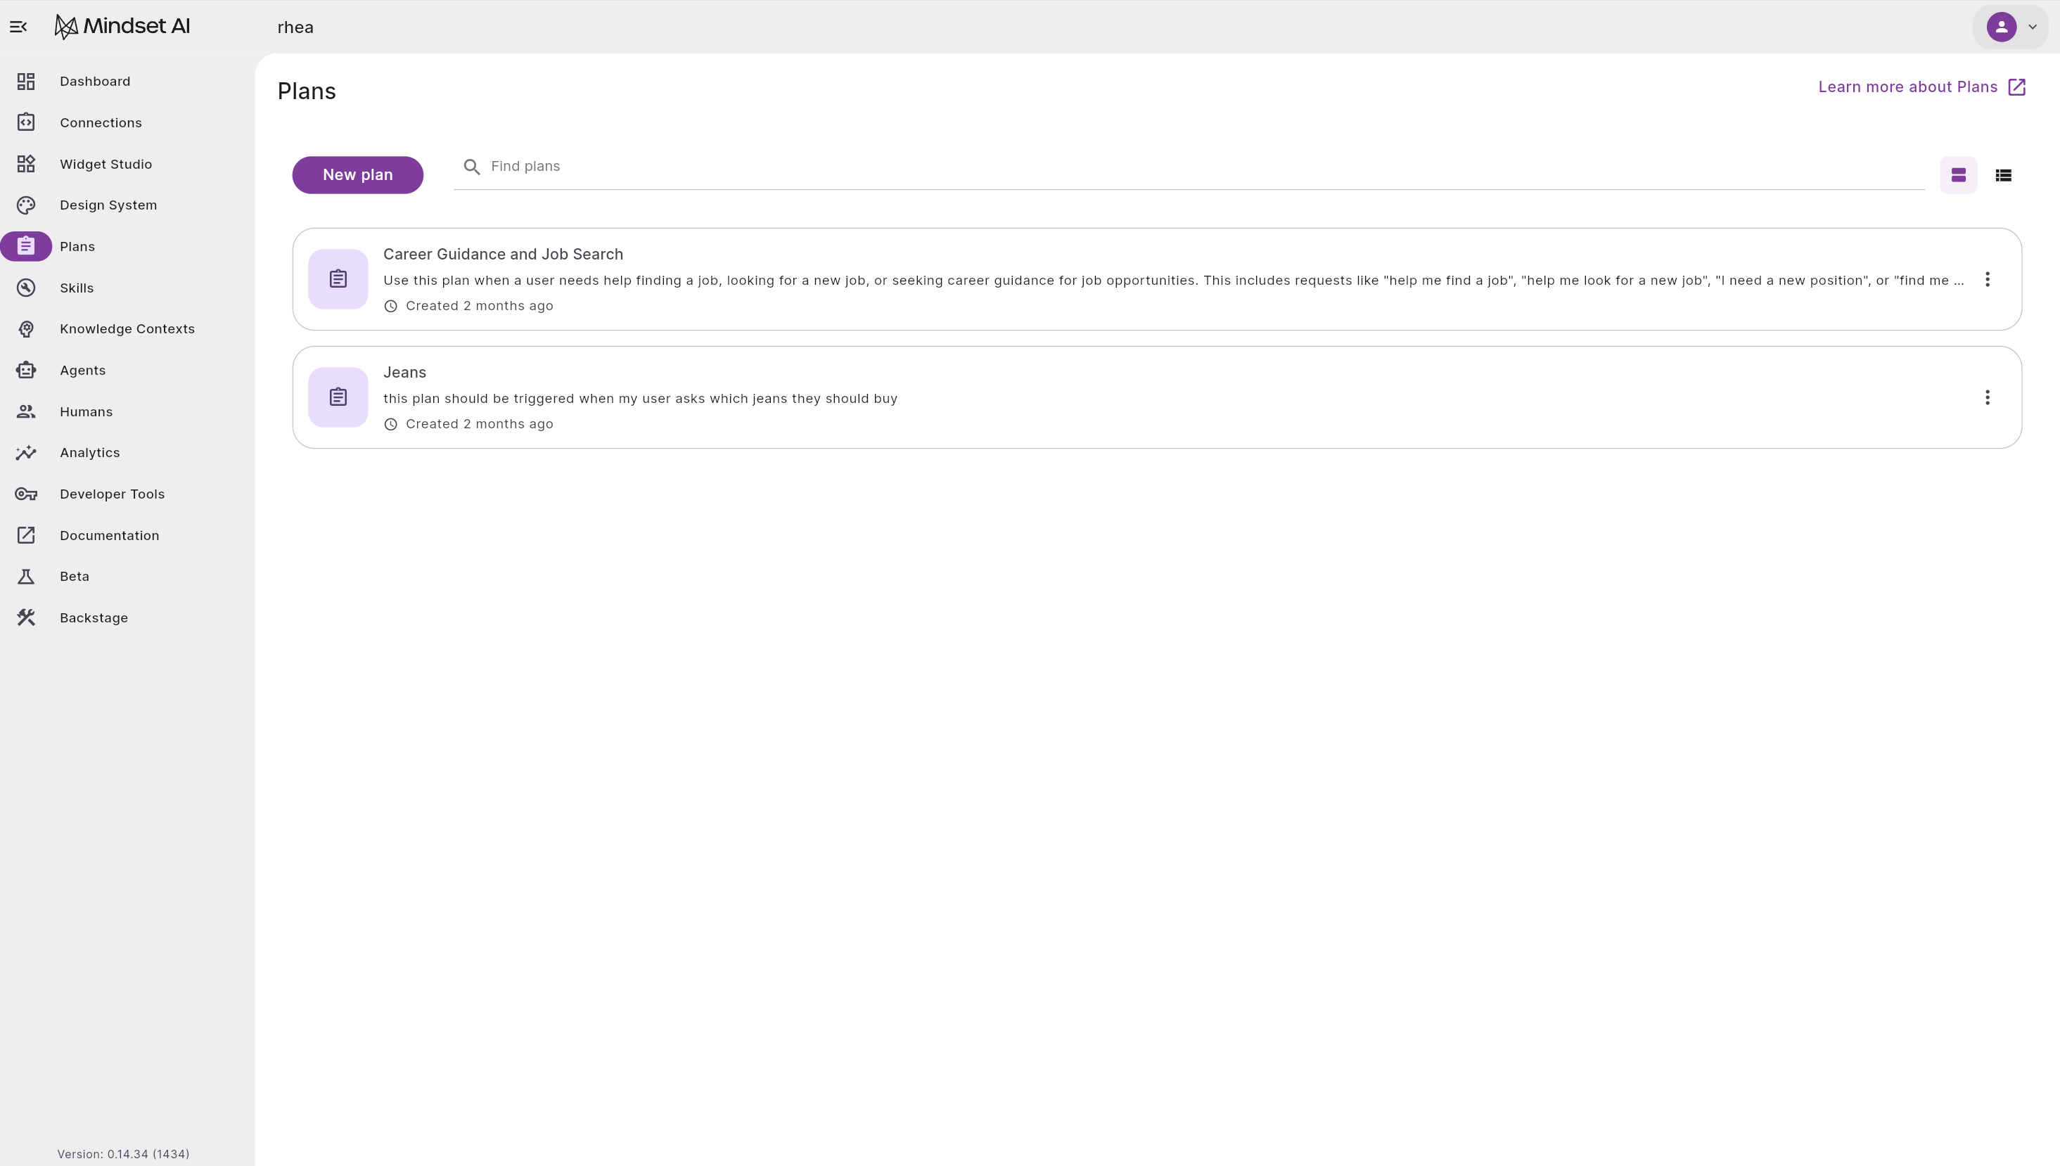Viewport: 2060px width, 1166px height.
Task: Open the Connections sidebar icon
Action: pos(27,122)
